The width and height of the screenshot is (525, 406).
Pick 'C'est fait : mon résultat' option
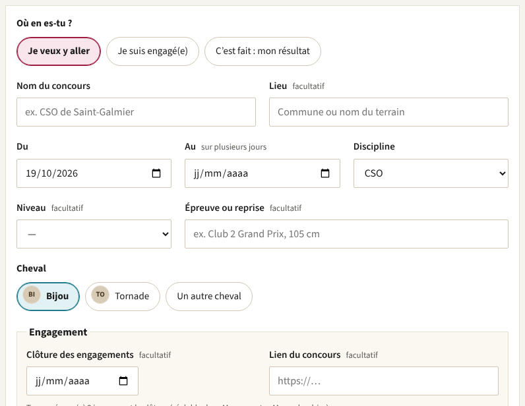click(x=263, y=51)
